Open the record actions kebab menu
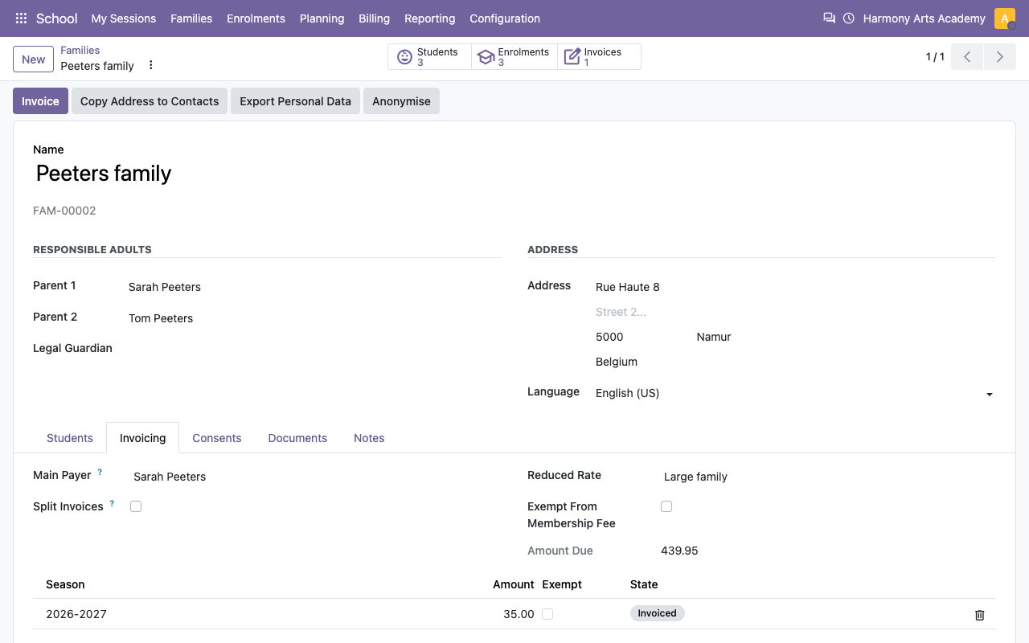The width and height of the screenshot is (1029, 643). tap(150, 65)
